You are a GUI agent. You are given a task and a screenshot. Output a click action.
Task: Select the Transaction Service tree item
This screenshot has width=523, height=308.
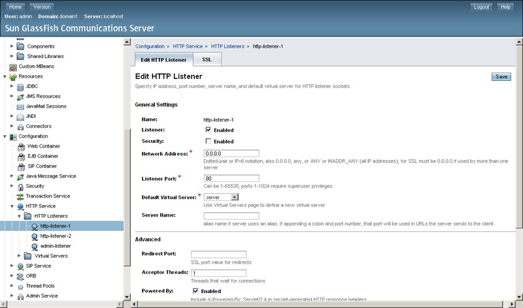point(48,196)
